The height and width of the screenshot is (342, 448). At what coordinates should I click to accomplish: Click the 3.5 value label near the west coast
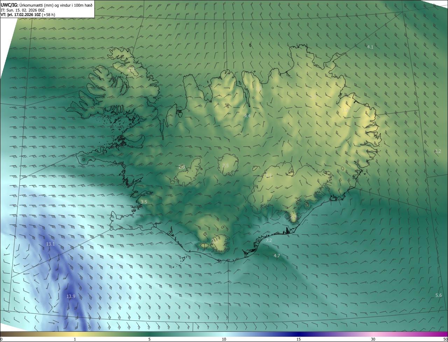click(x=144, y=202)
